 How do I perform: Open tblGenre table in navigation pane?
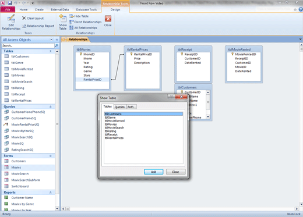17,63
